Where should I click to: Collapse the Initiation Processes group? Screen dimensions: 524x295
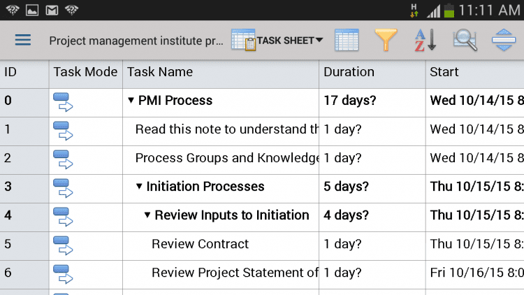point(139,187)
